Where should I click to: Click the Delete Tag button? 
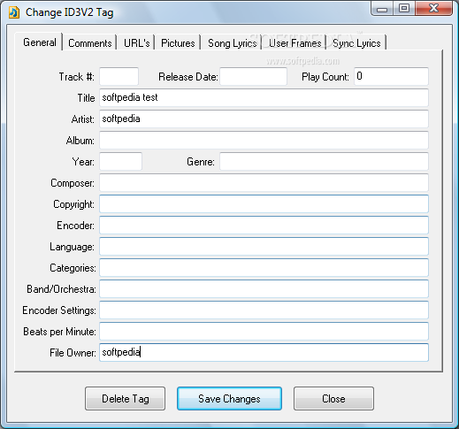tap(125, 399)
